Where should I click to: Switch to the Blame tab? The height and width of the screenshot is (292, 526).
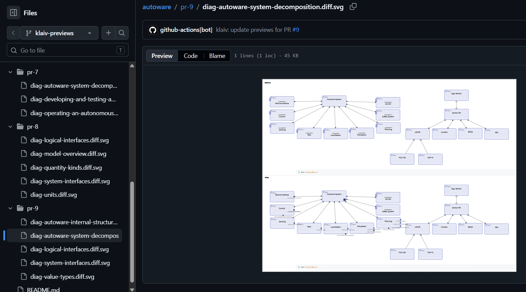[217, 56]
